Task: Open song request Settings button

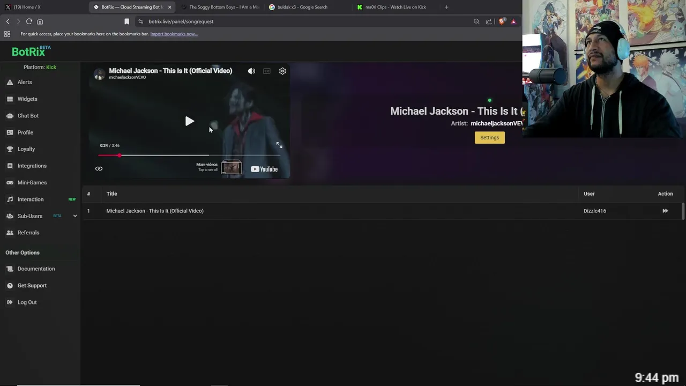Action: (489, 138)
